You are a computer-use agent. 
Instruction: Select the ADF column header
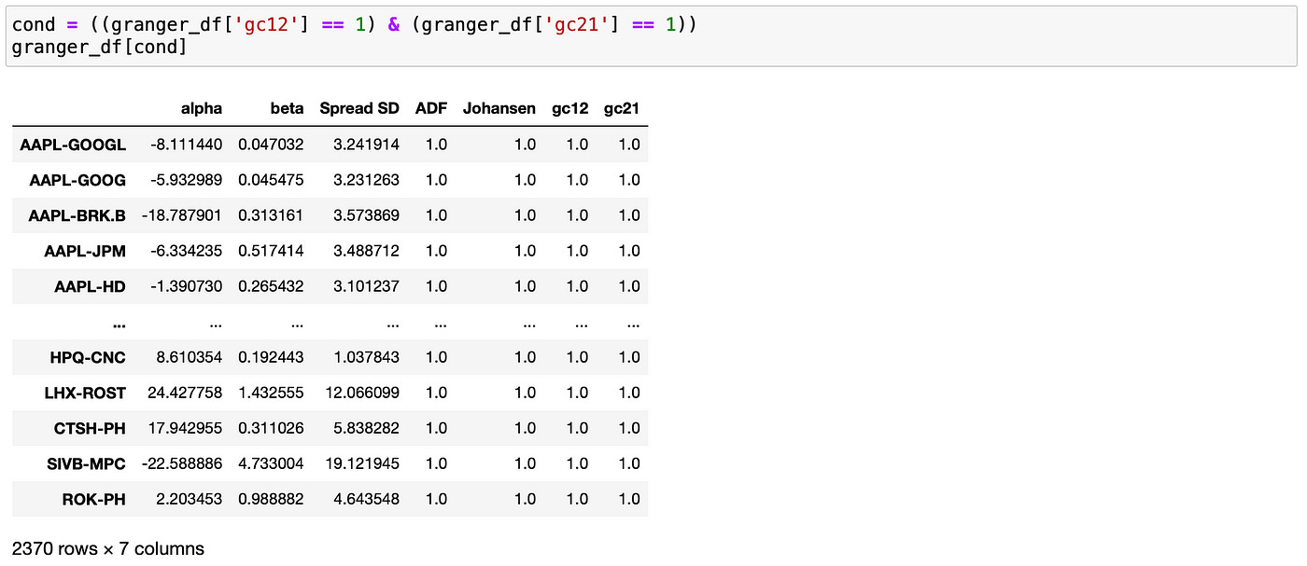431,108
